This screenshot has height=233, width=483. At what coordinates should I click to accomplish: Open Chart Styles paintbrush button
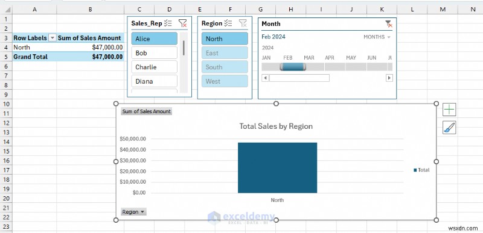click(x=449, y=128)
